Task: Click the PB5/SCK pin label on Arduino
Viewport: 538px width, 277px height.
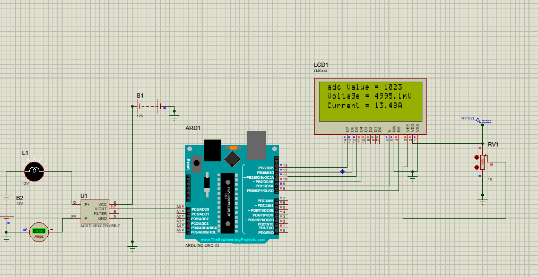Action: 266,168
